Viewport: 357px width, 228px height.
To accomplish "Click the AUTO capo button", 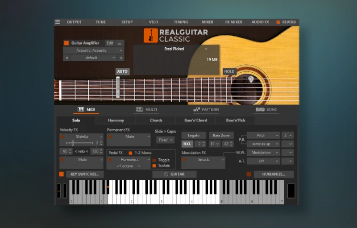I will [122, 71].
